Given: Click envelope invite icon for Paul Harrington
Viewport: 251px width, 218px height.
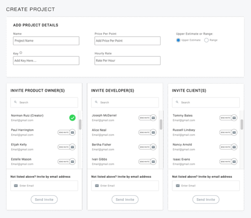Looking at the screenshot, I should pos(72,132).
